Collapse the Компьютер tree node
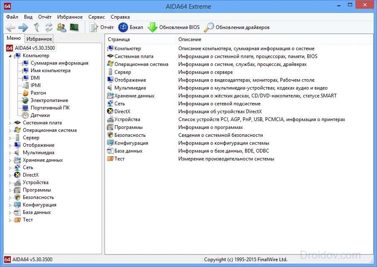Viewport: 377px width, 267px height. [x=10, y=56]
